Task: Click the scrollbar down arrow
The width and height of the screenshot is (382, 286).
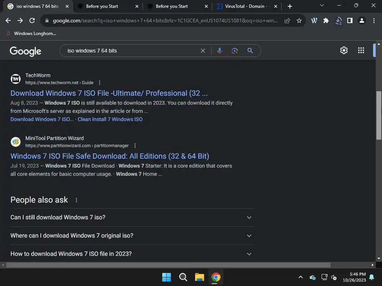Action: pyautogui.click(x=379, y=258)
